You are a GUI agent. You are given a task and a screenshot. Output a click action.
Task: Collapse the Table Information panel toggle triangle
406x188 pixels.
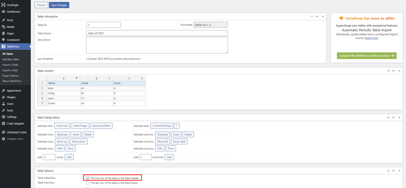[x=323, y=17]
